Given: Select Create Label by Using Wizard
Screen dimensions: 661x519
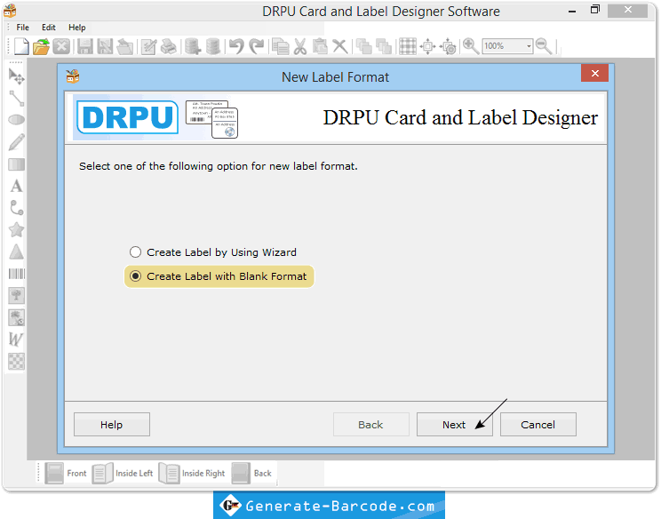Looking at the screenshot, I should tap(213, 252).
